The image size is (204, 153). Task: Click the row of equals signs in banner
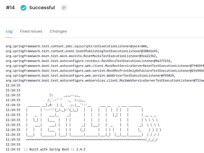tap(92, 139)
